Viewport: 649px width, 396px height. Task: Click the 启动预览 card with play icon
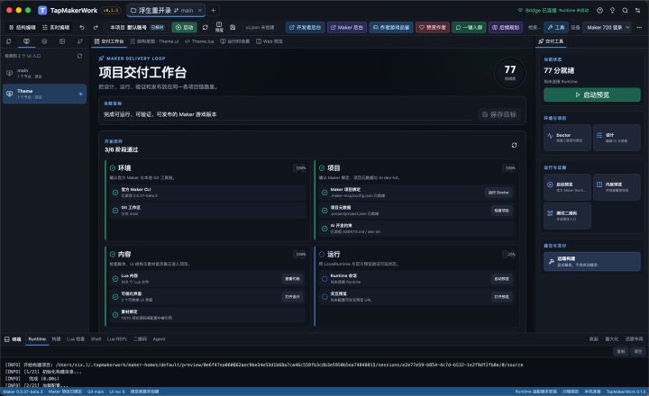(x=567, y=187)
